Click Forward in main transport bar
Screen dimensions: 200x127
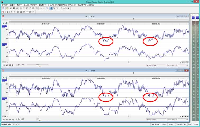[30, 12]
